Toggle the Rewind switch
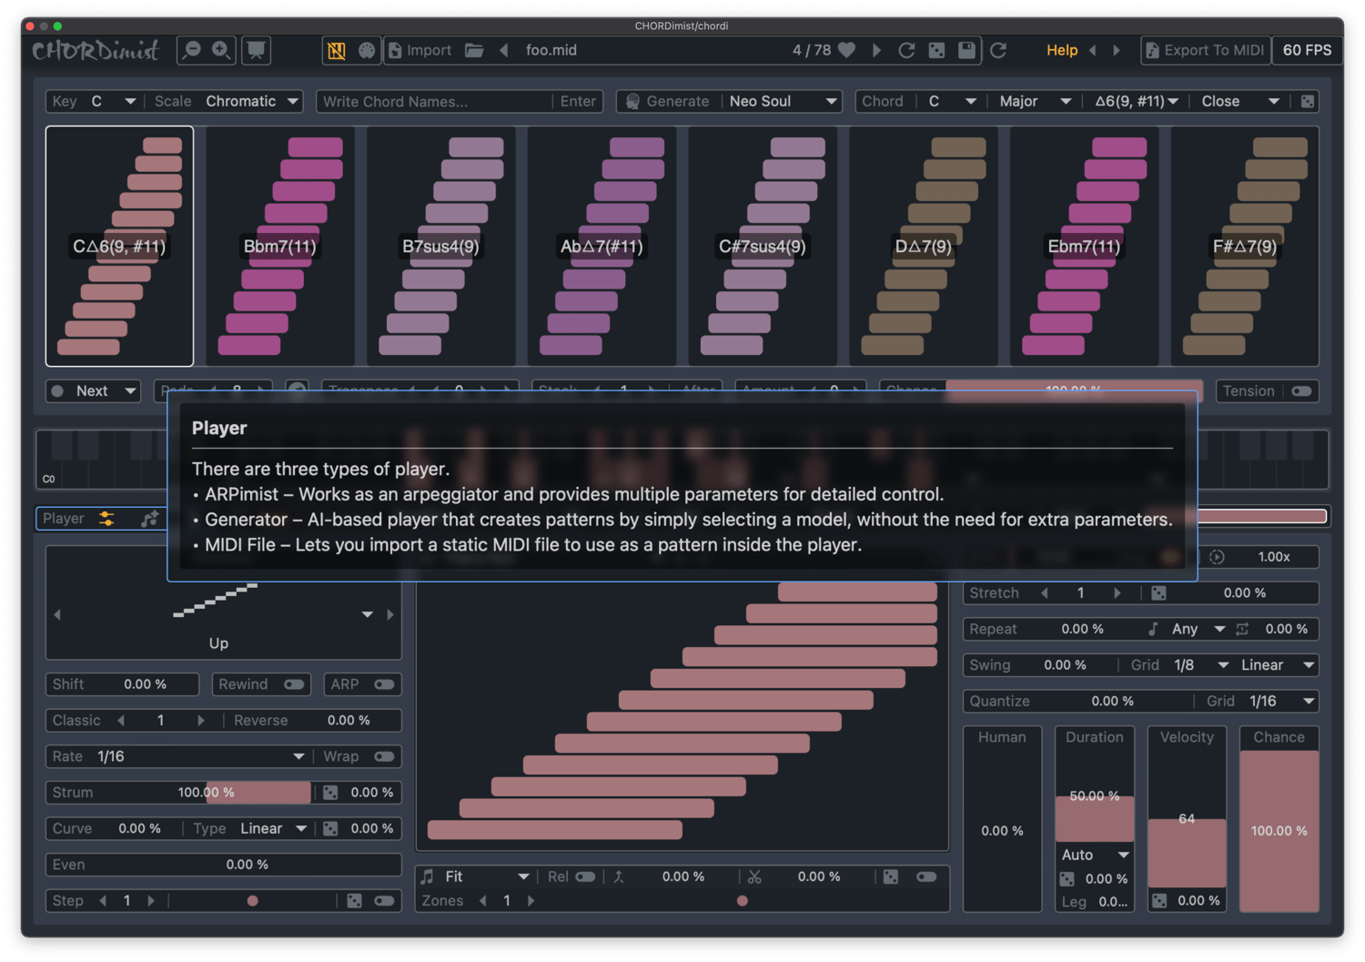1365x962 pixels. [x=294, y=684]
